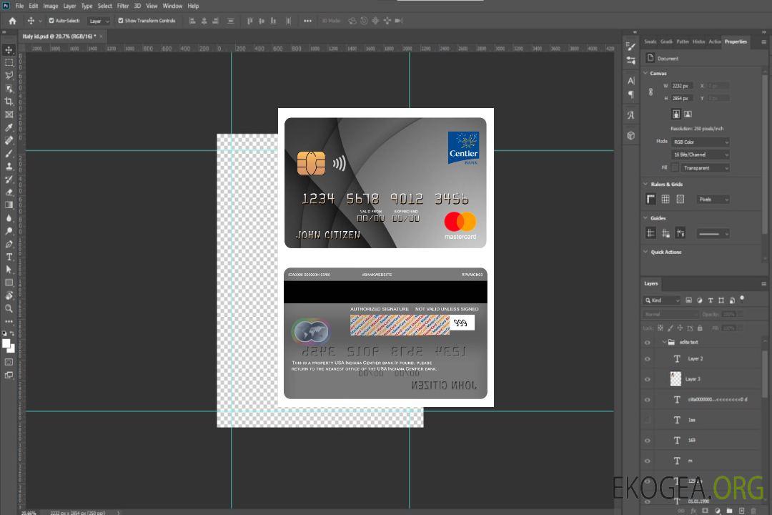The width and height of the screenshot is (772, 515).
Task: Click the Document label in Properties
Action: [668, 59]
